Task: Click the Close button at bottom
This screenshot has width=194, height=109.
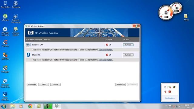Action: [55, 84]
